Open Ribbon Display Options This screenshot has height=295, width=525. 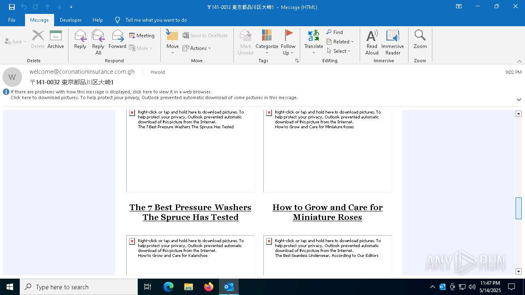(x=459, y=7)
